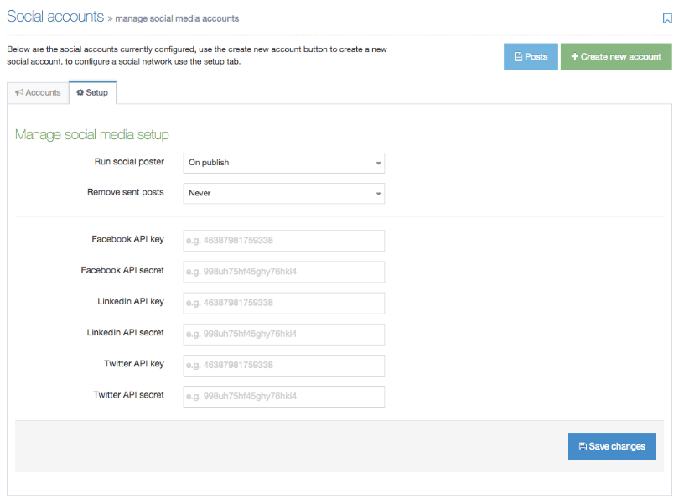Switch to the Accounts tab
Screen dimensions: 679x499
click(x=38, y=92)
